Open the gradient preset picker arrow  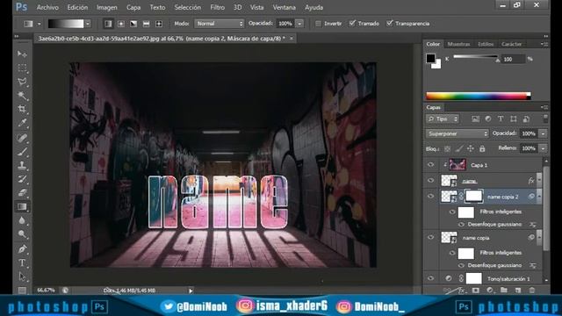point(88,24)
